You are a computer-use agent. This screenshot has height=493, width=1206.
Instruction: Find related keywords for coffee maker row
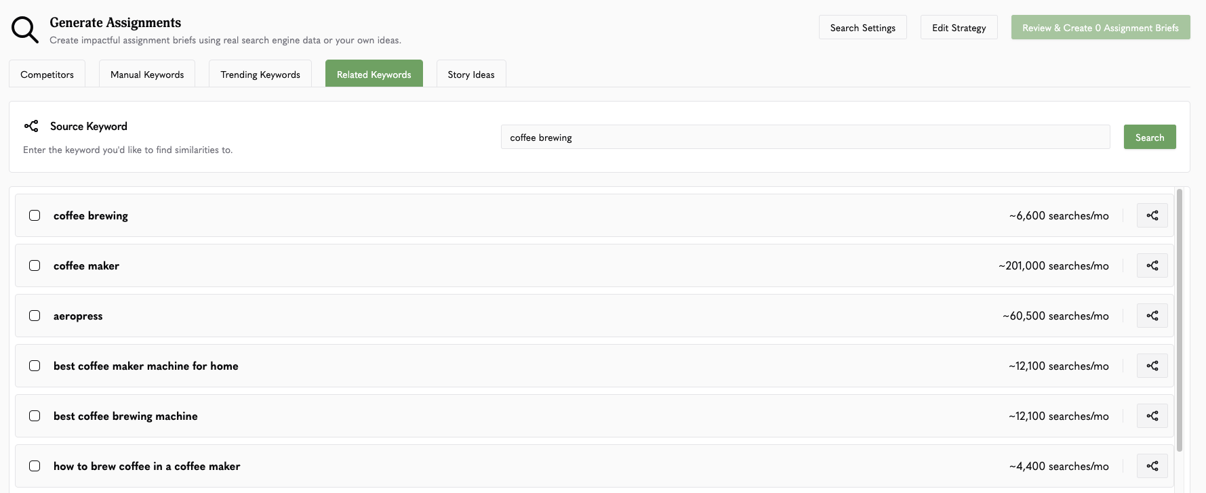pos(1152,265)
